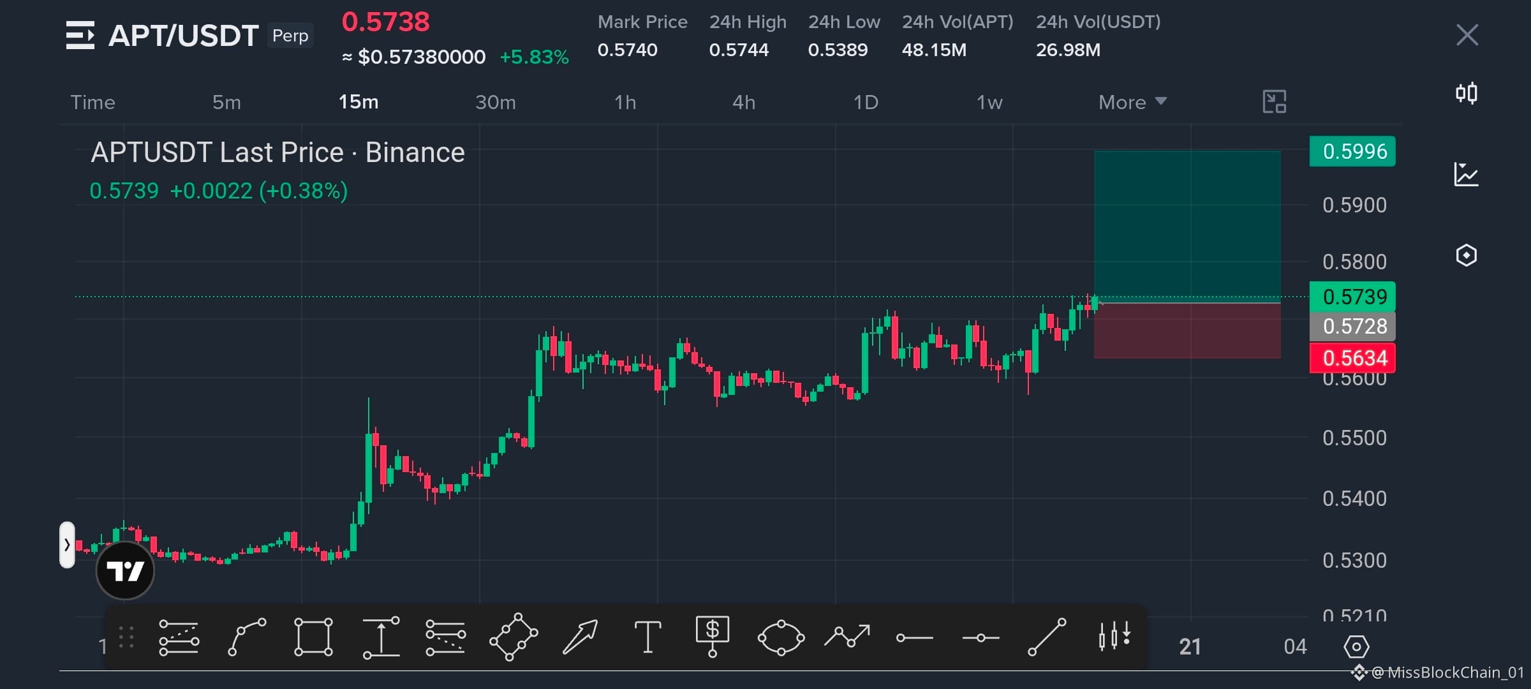Viewport: 1531px width, 689px height.
Task: Tap the 24h High value 0.5744
Action: click(x=739, y=50)
